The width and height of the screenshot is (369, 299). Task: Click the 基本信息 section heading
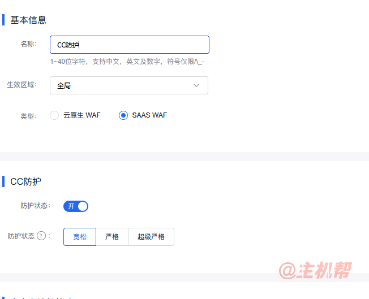coord(28,20)
